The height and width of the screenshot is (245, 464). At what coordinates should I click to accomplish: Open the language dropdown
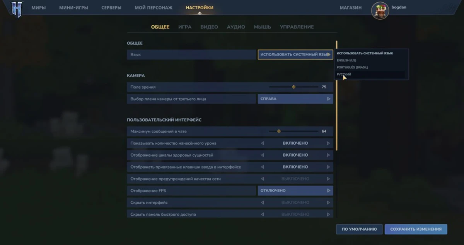(295, 55)
